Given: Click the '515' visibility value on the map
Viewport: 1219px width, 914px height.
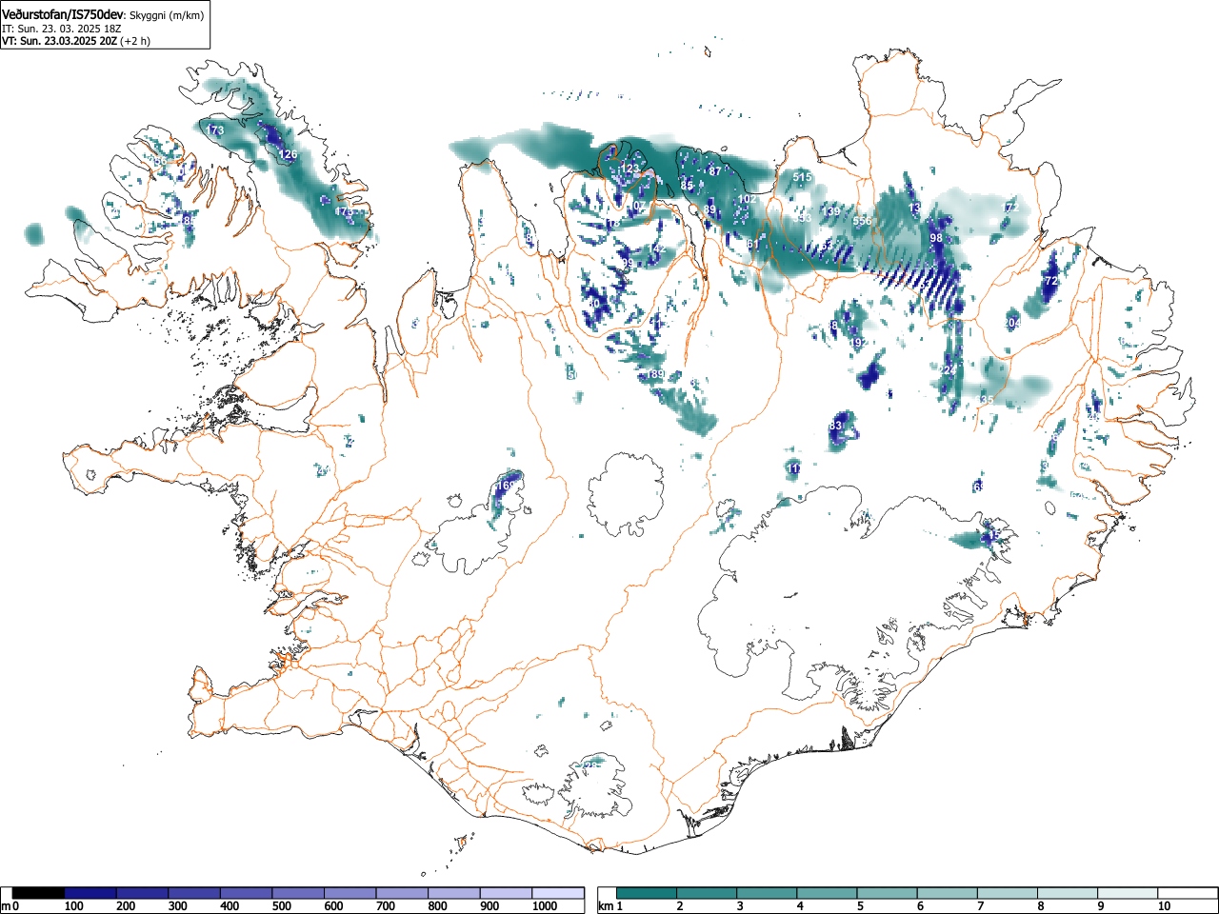Looking at the screenshot, I should tap(802, 177).
